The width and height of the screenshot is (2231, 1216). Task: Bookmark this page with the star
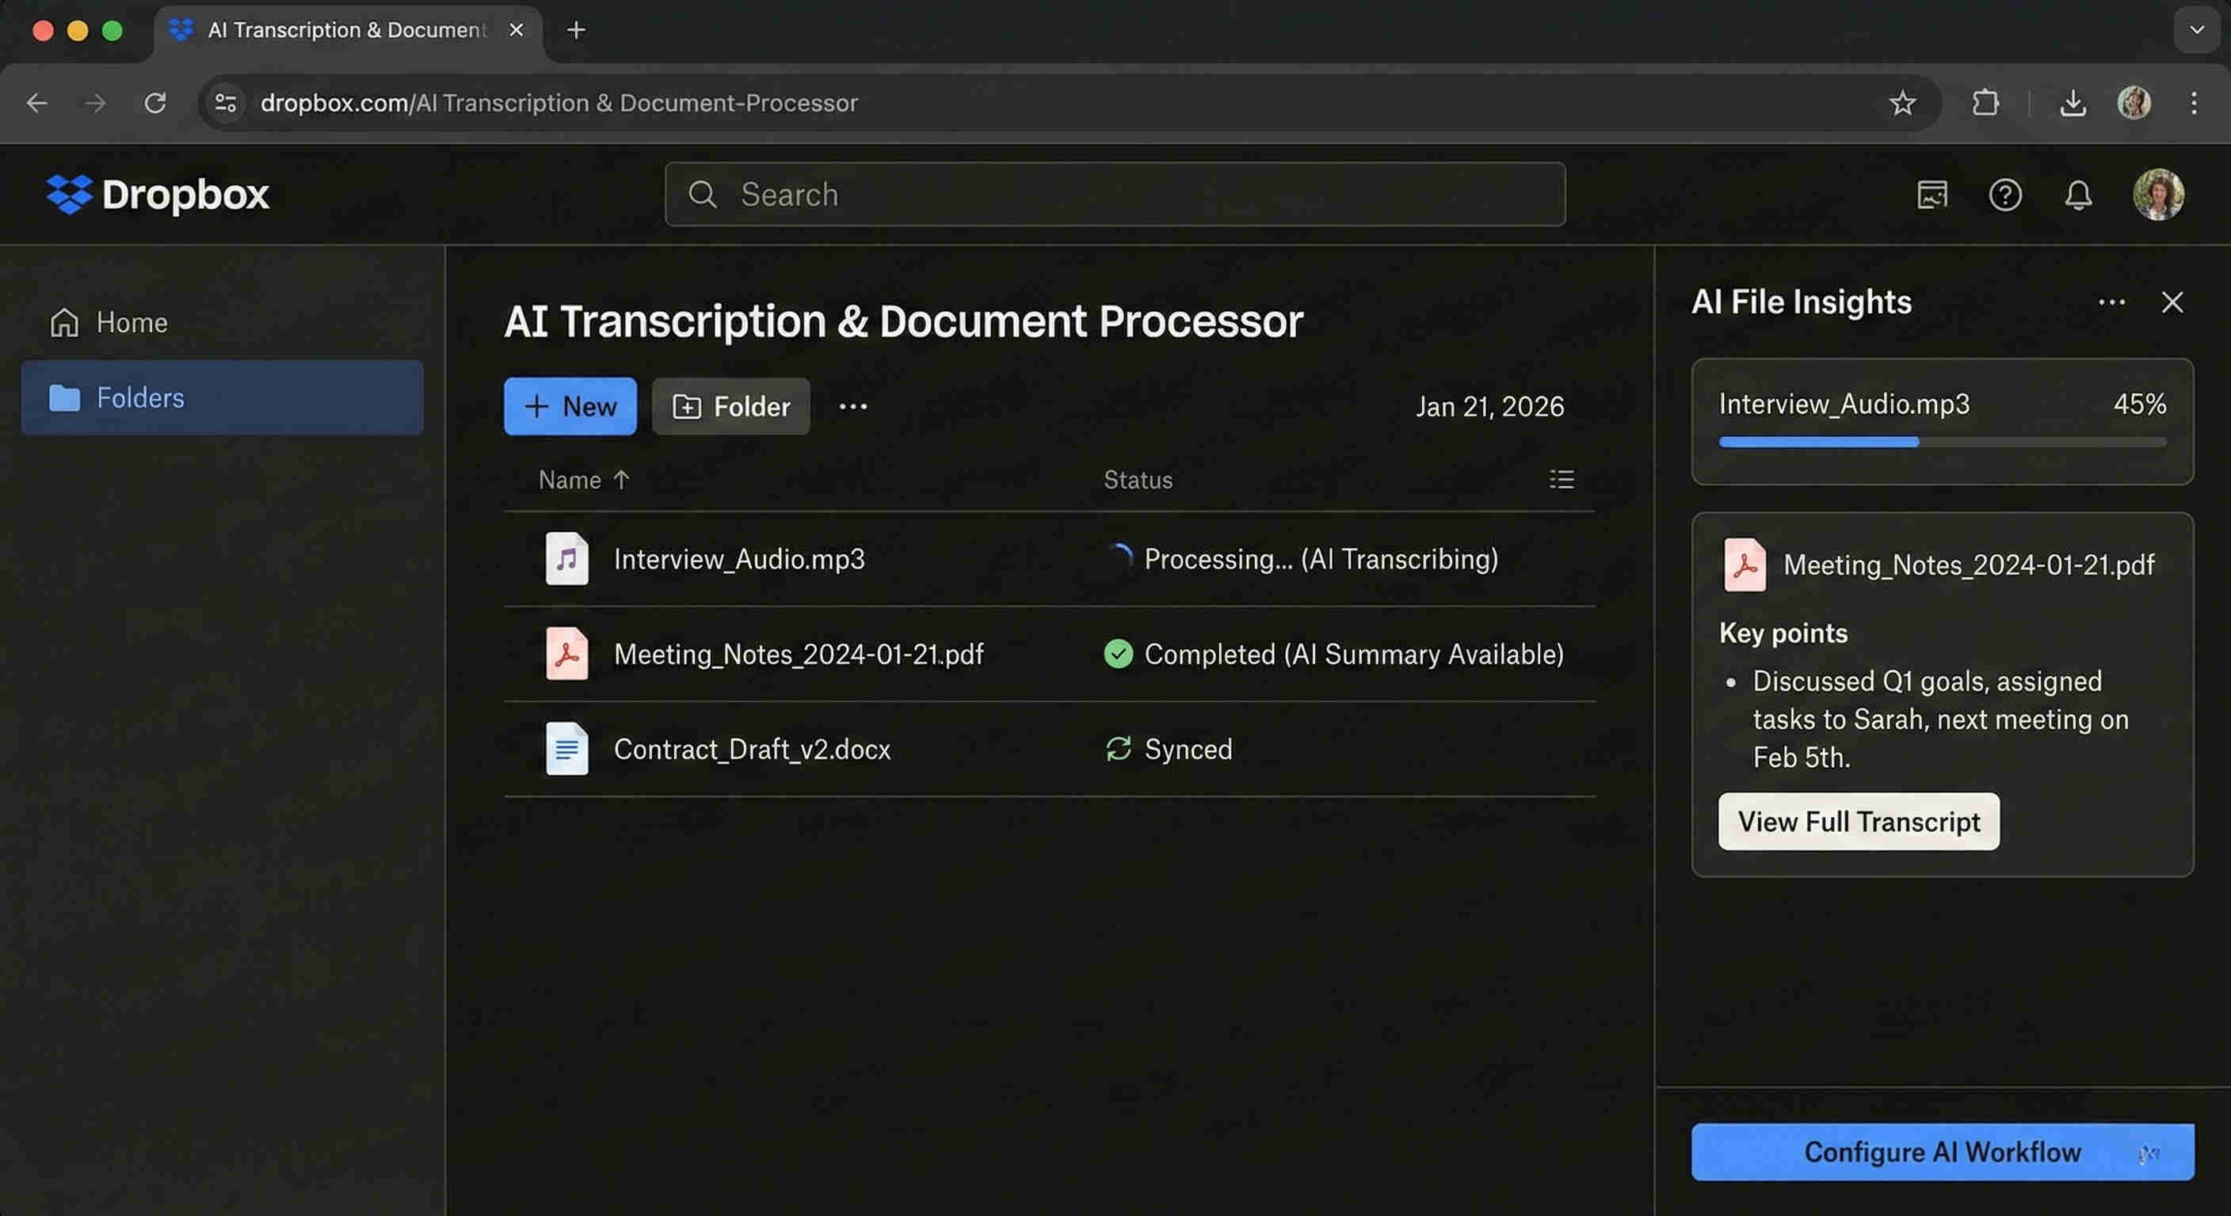(x=1902, y=103)
